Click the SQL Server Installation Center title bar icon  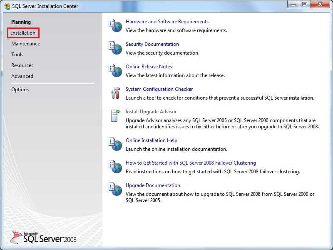7,6
